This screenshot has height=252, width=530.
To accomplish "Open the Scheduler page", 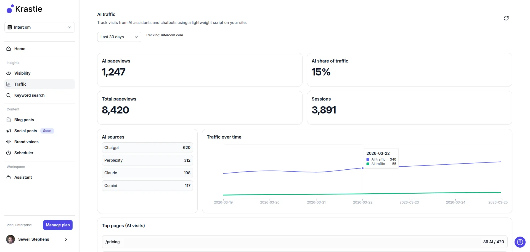I will (x=39, y=153).
